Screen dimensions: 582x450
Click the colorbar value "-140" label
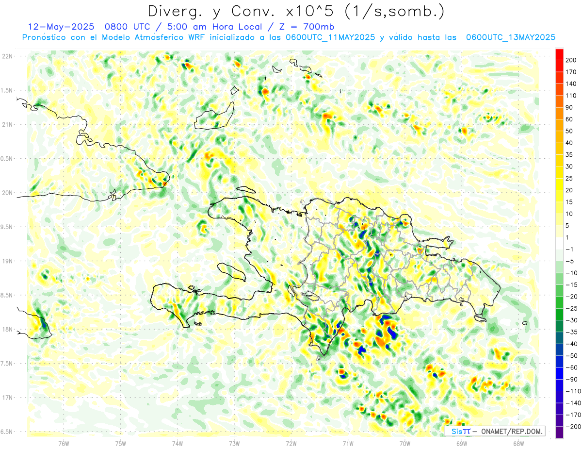click(572, 403)
